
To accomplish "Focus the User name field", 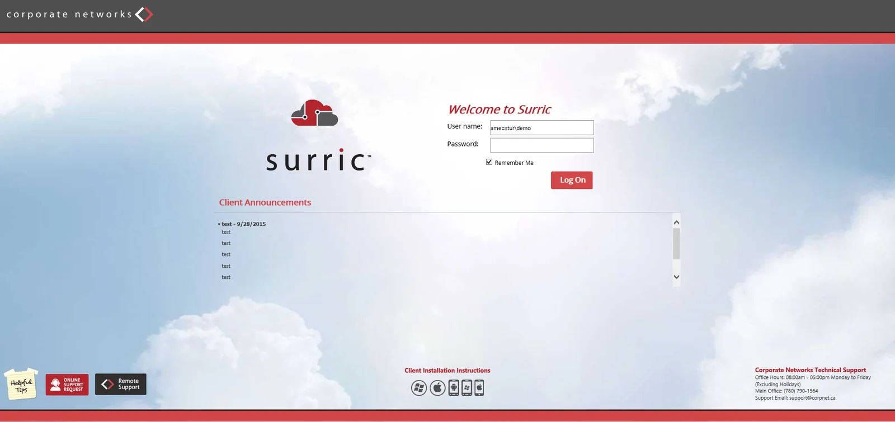I will tap(542, 127).
